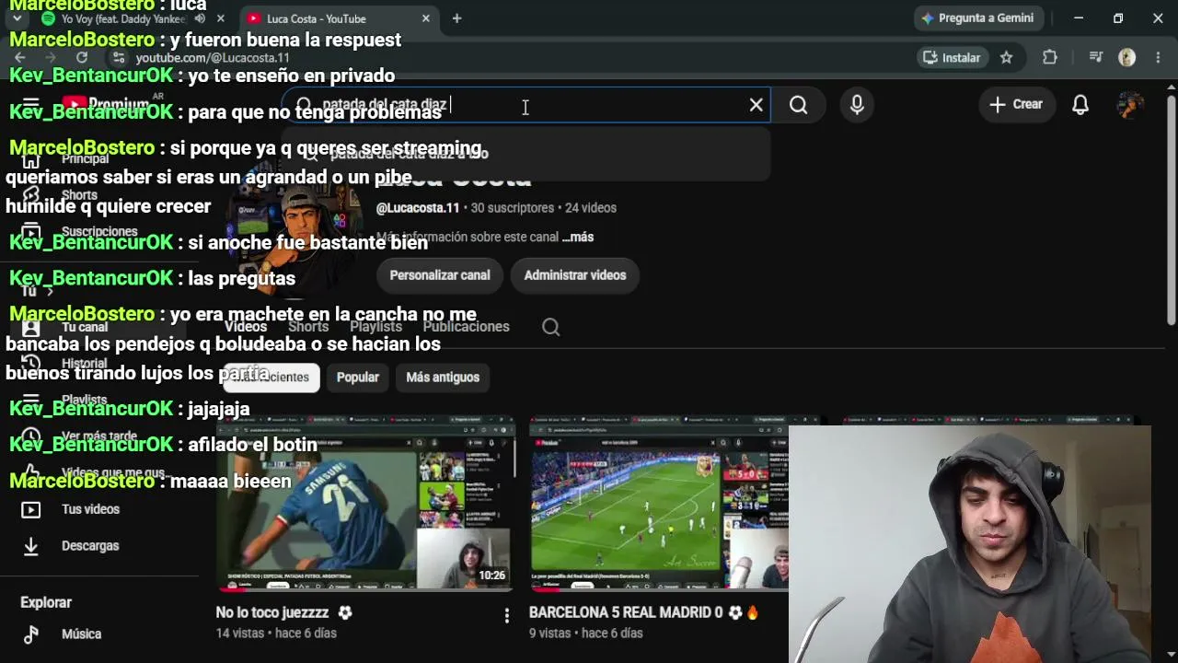Mute the Yo Voy Spotify tab
This screenshot has width=1178, height=663.
click(200, 18)
